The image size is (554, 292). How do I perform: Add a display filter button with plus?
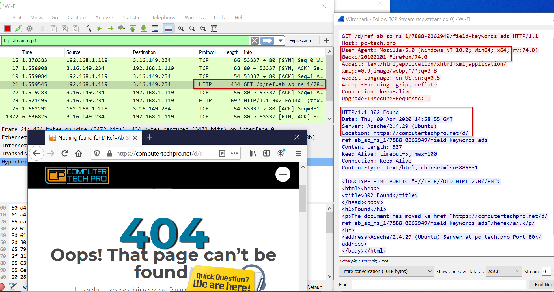click(x=327, y=41)
